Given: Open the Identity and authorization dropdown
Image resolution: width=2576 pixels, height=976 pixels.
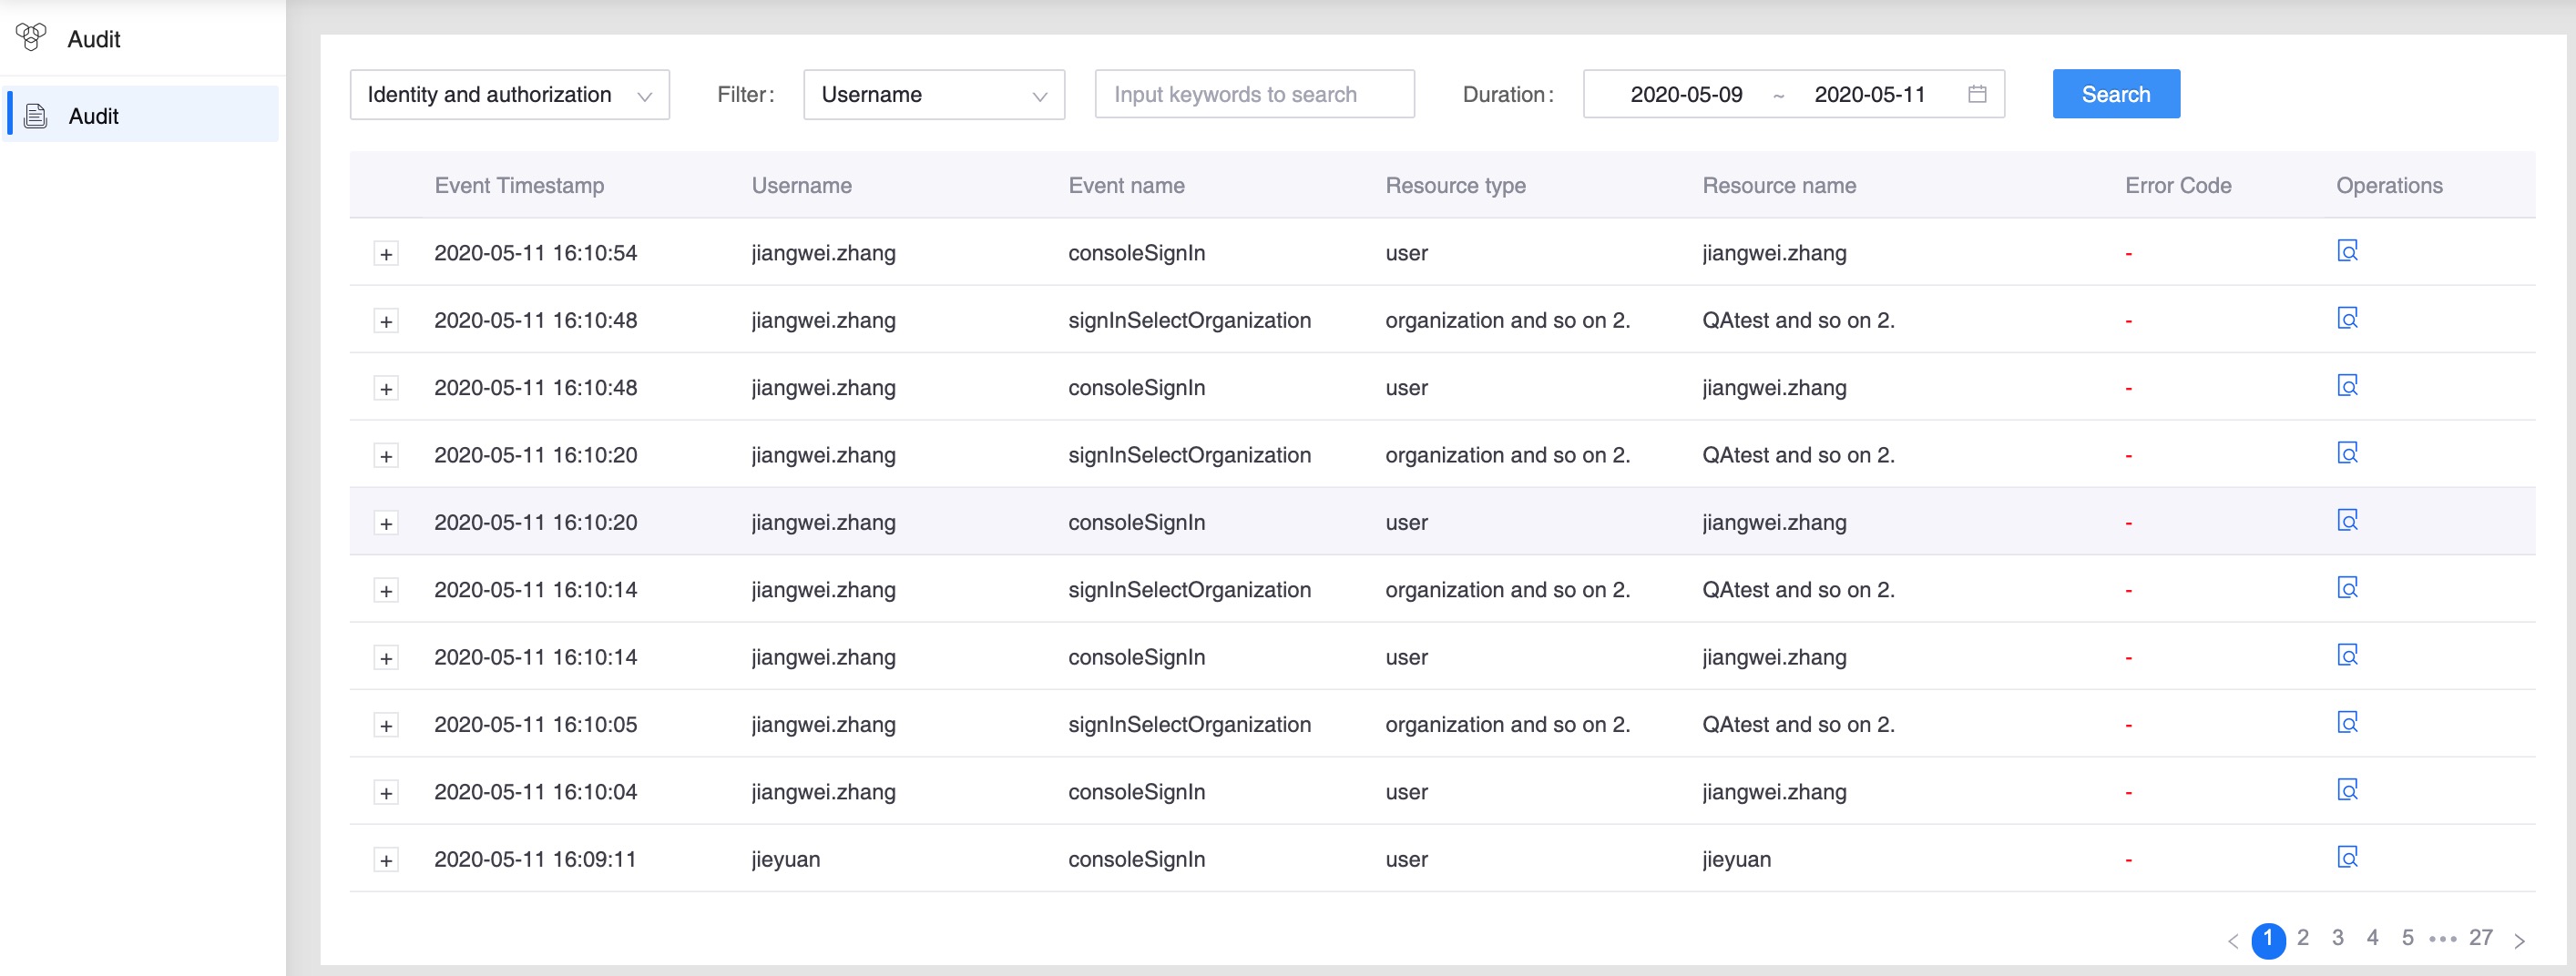Looking at the screenshot, I should [x=510, y=94].
